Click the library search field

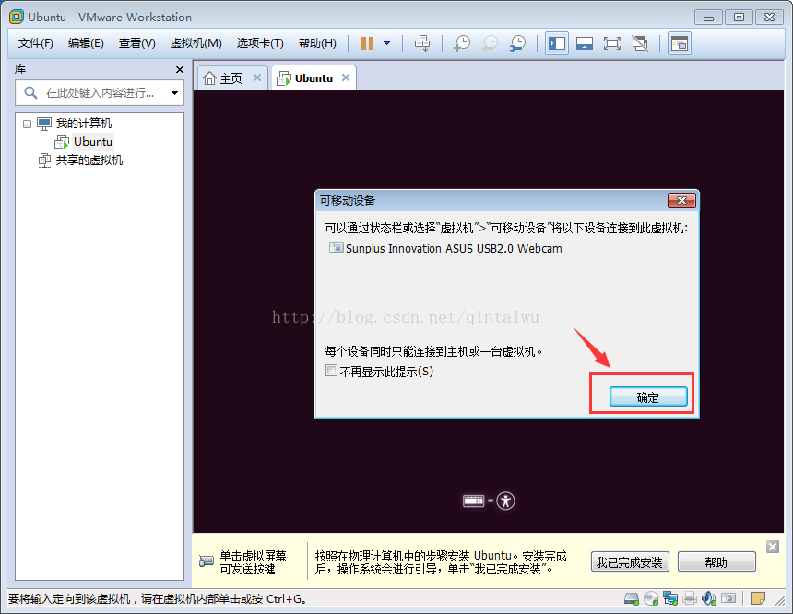100,92
